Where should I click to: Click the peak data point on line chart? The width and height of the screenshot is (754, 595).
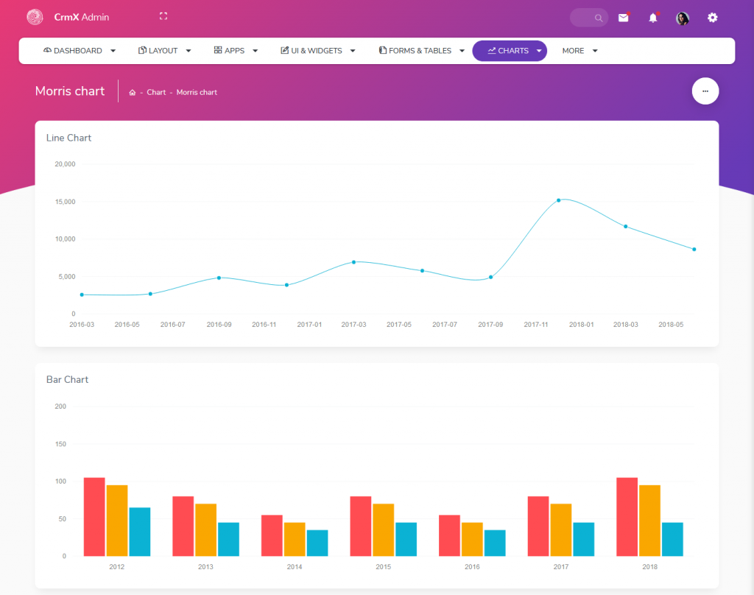pos(558,200)
